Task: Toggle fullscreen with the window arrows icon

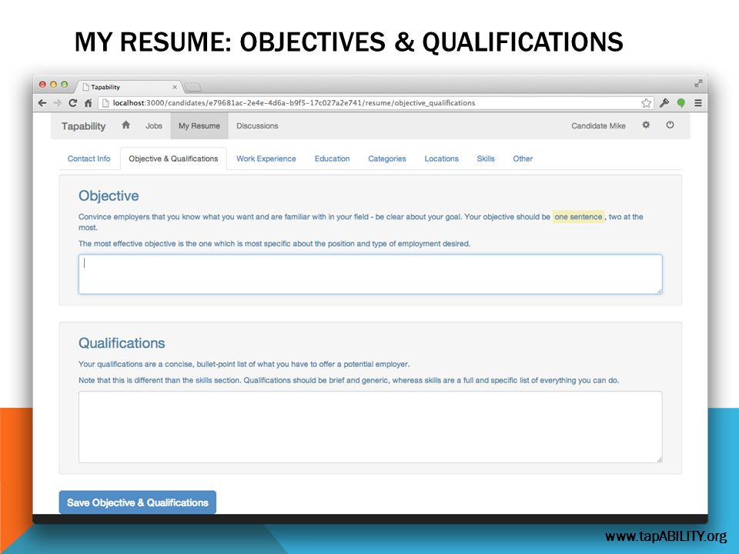Action: [698, 83]
